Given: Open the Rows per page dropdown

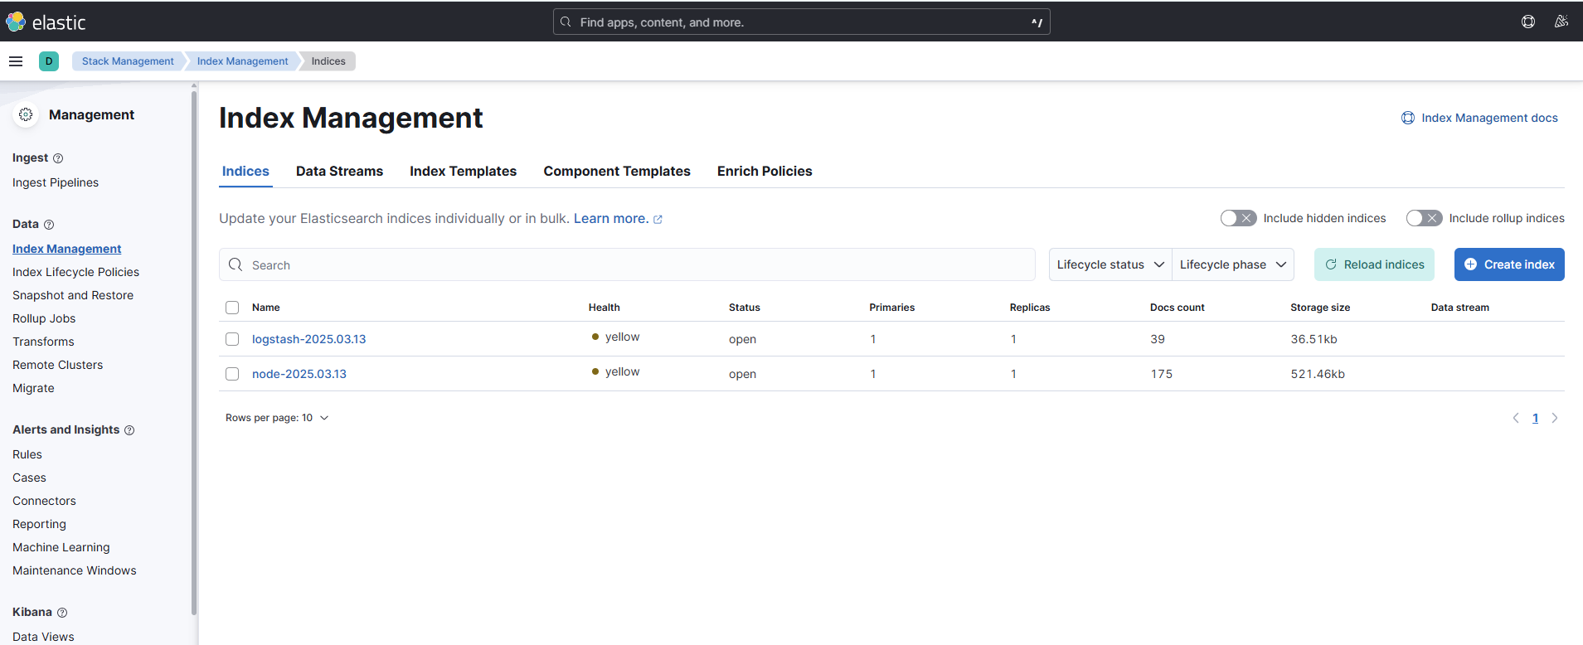Looking at the screenshot, I should pos(277,418).
